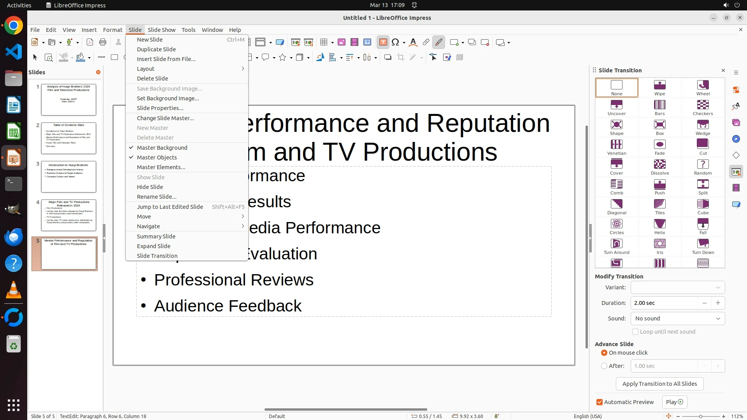Select the Wipe transition icon
The width and height of the screenshot is (747, 420).
(659, 87)
